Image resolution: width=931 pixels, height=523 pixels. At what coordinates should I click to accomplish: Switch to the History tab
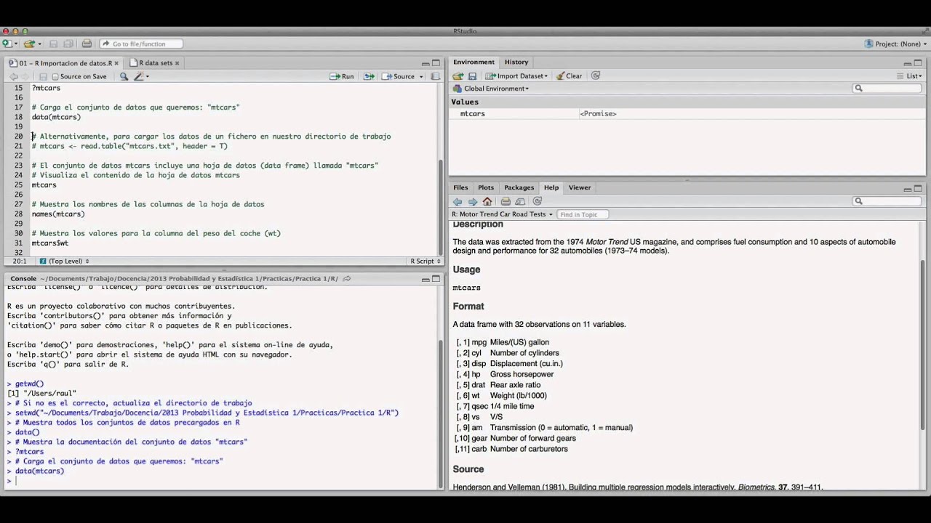coord(516,62)
